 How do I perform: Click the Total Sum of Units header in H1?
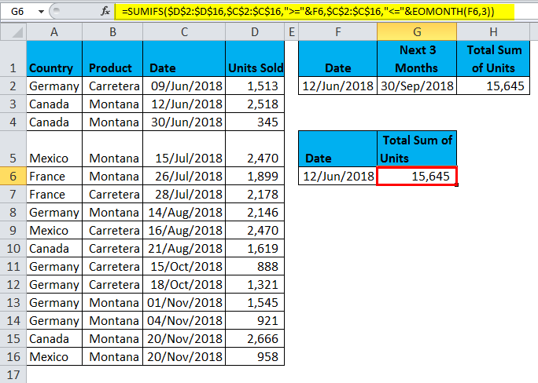[x=493, y=59]
